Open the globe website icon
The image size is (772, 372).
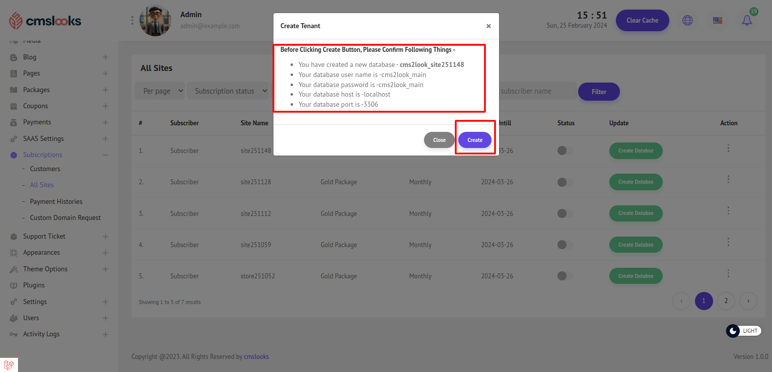tap(687, 21)
